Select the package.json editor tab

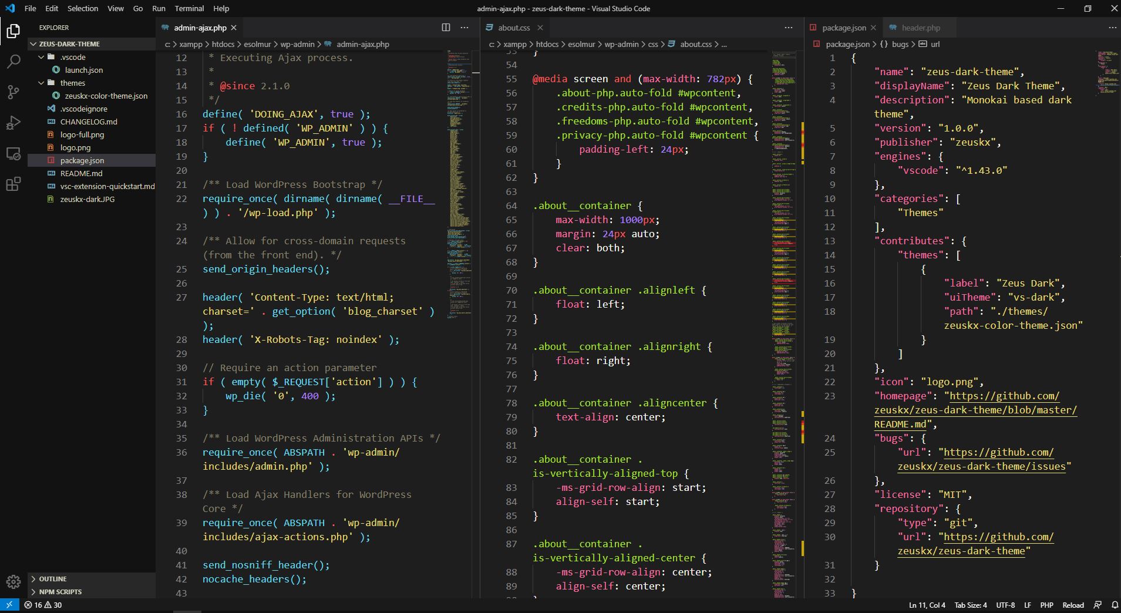click(x=843, y=28)
